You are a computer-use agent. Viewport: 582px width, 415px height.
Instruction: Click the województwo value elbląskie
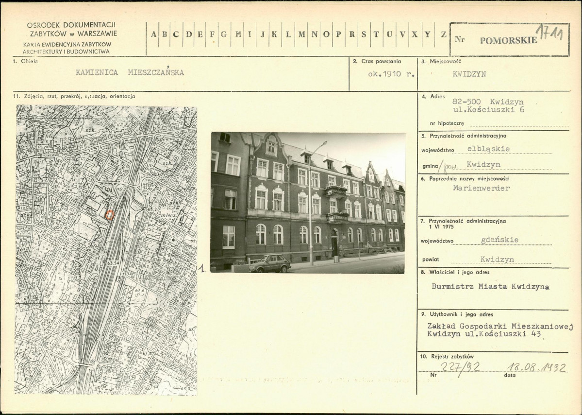[x=488, y=149]
